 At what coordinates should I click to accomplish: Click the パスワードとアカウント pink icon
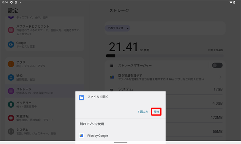11,30
